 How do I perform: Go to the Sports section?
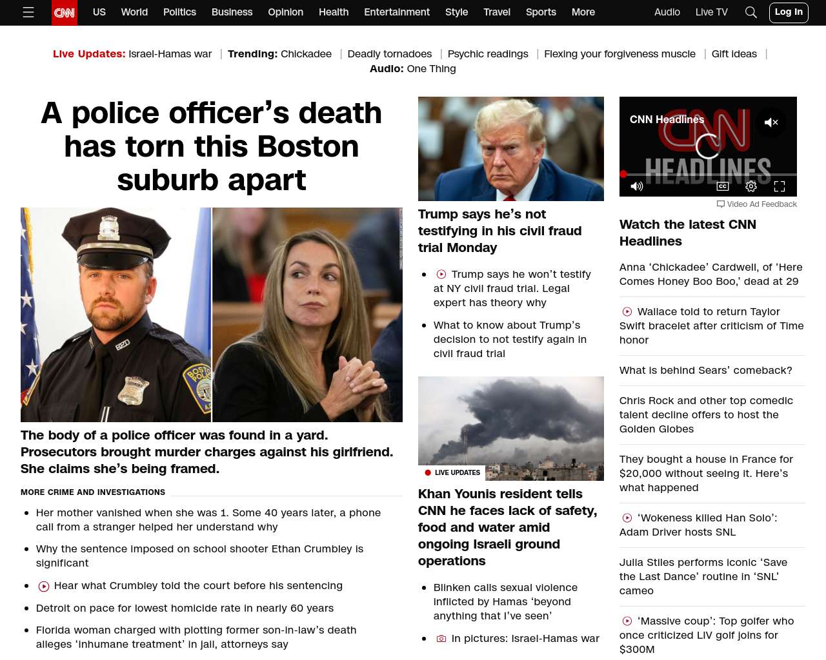[x=541, y=12]
